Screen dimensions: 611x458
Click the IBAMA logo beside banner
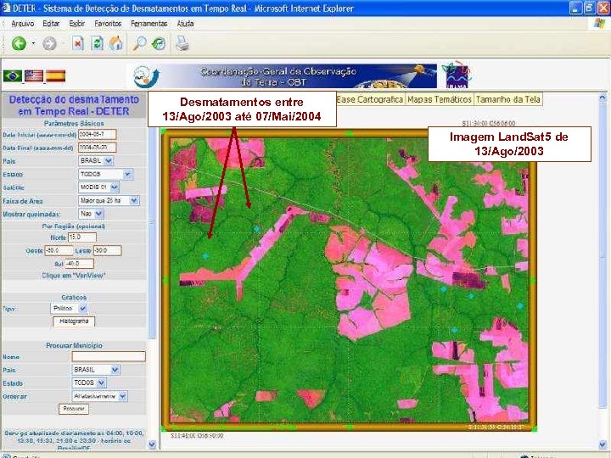pyautogui.click(x=457, y=75)
